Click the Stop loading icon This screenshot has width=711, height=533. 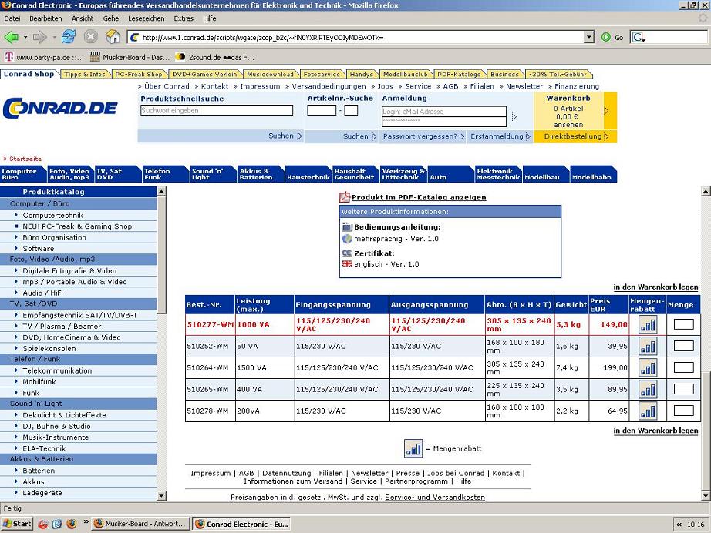click(x=91, y=37)
